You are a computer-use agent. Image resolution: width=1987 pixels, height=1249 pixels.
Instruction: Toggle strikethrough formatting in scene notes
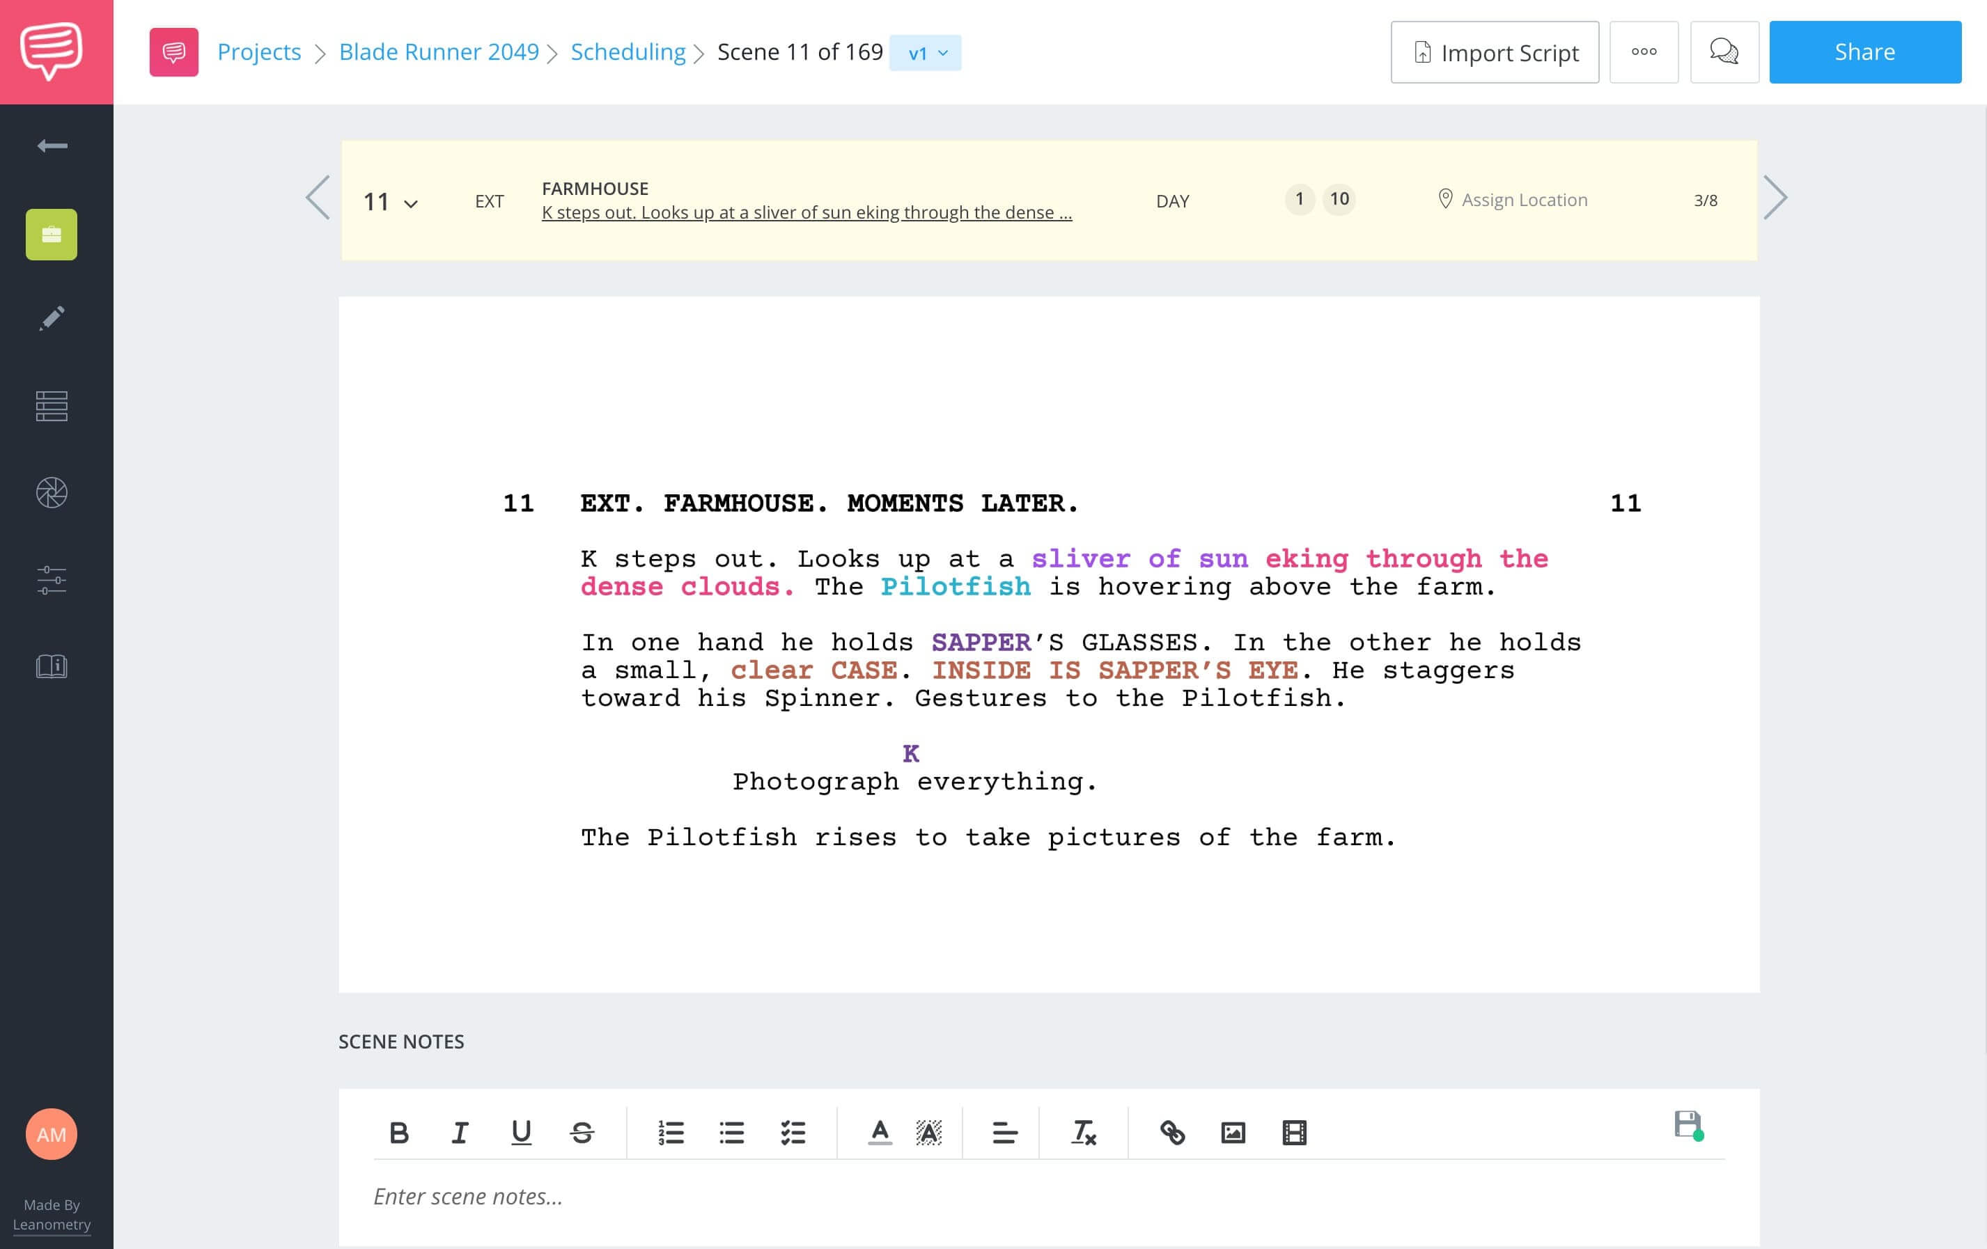click(x=582, y=1133)
